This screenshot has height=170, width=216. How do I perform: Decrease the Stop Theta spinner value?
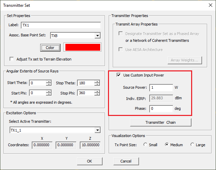(97, 85)
